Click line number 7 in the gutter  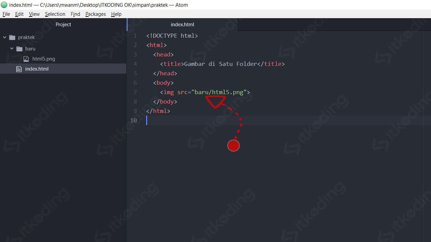tap(135, 92)
